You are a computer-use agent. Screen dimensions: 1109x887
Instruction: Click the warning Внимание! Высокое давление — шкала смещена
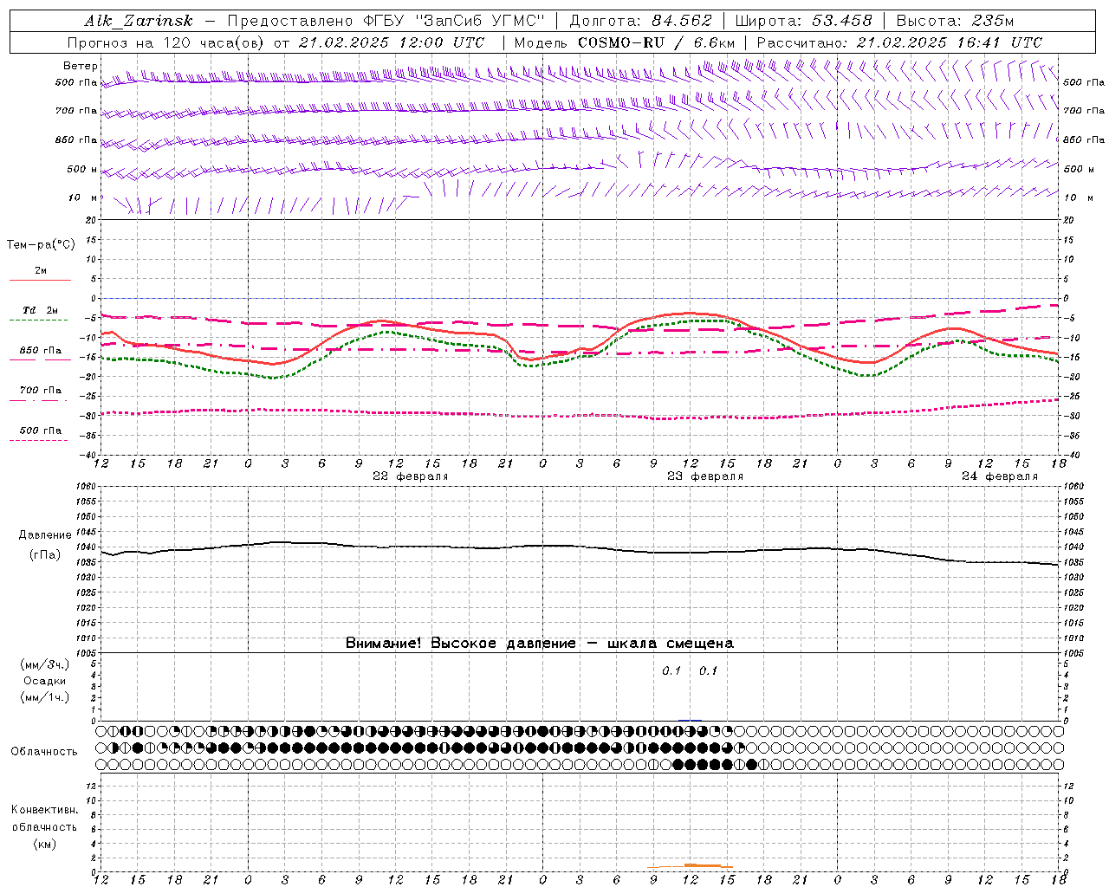pos(540,644)
